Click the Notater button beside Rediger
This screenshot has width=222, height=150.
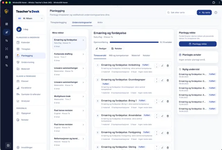[x=117, y=48]
